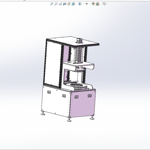Image resolution: width=150 pixels, height=150 pixels.
Task: Select the motor atop the machine roof
Action: tap(79, 41)
